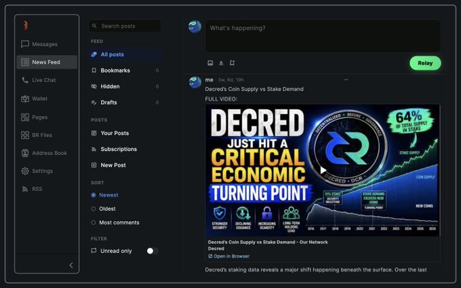The width and height of the screenshot is (461, 288).
Task: Open Drafts list
Action: [x=125, y=102]
